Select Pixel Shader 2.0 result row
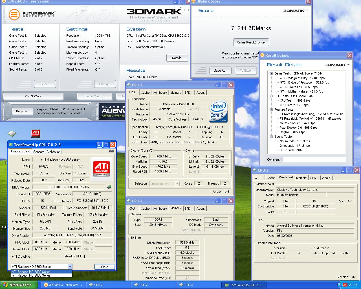This screenshot has width=361, height=289. pyautogui.click(x=298, y=128)
